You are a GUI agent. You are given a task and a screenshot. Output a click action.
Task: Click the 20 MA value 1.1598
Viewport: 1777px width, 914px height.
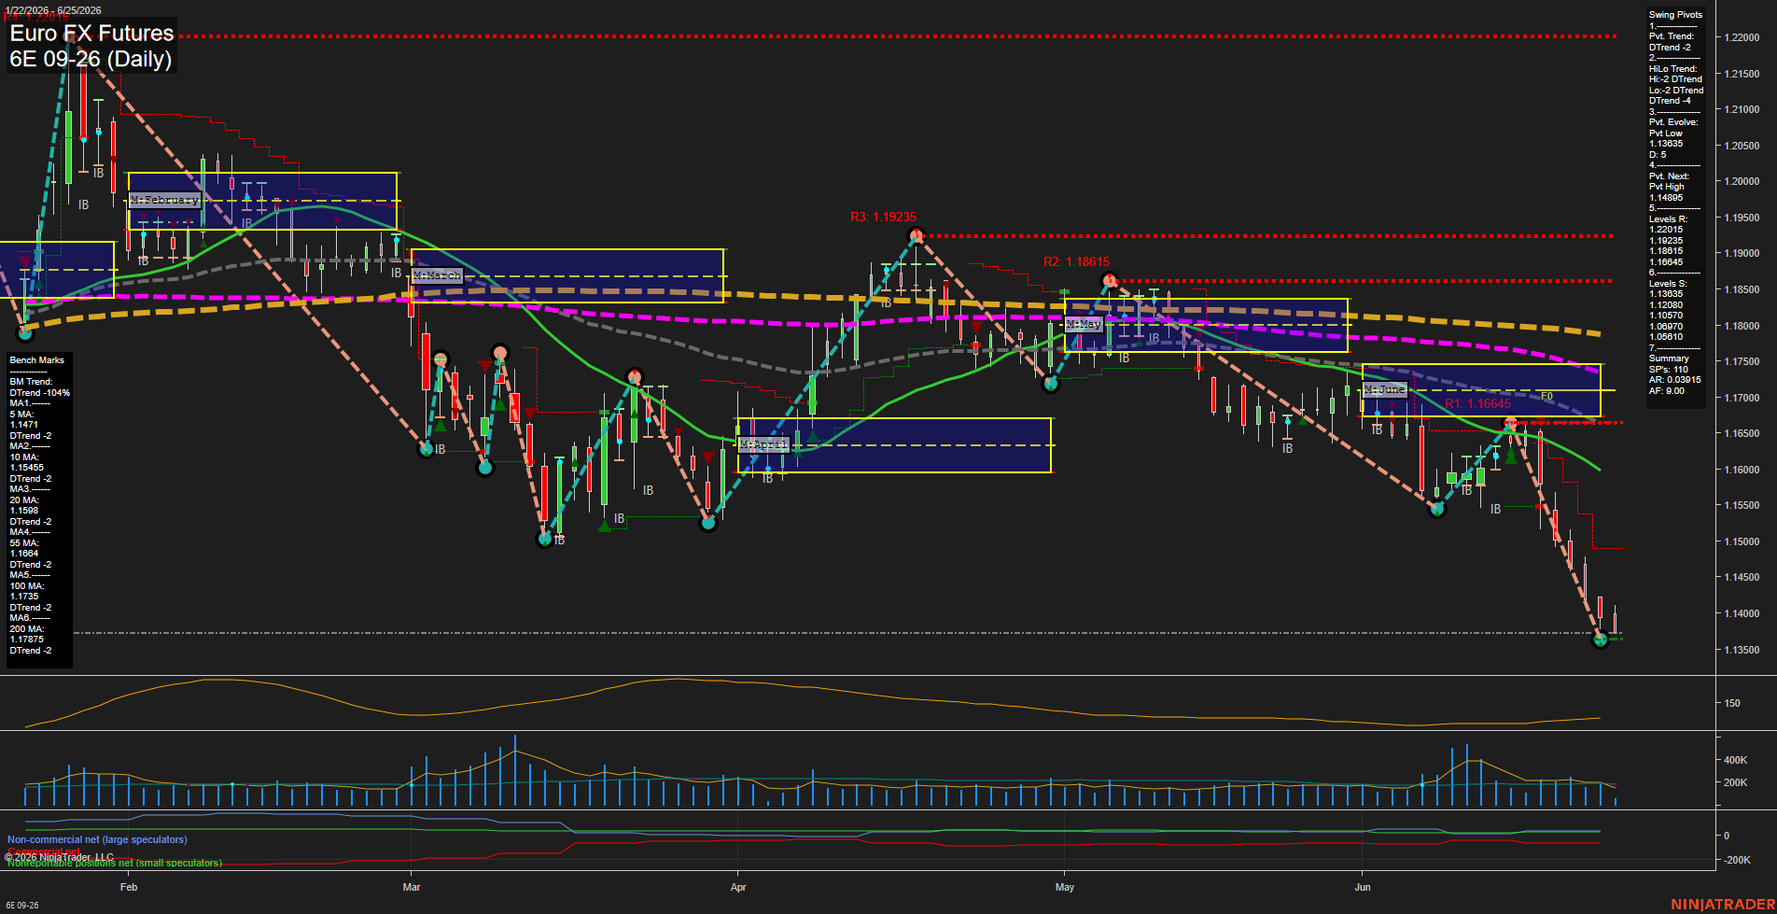[24, 511]
